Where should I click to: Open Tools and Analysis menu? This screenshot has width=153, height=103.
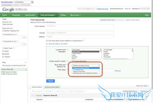point(48,15)
